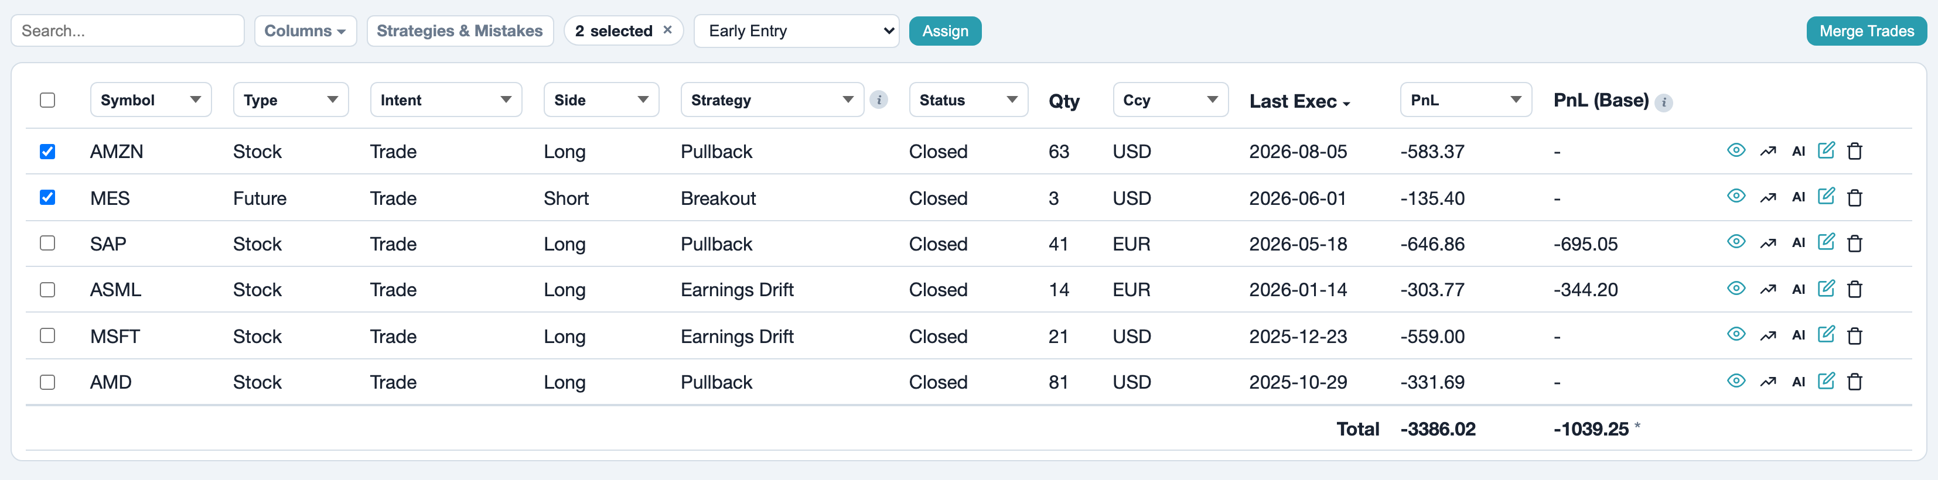
Task: Toggle the select-all header checkbox
Action: click(47, 100)
